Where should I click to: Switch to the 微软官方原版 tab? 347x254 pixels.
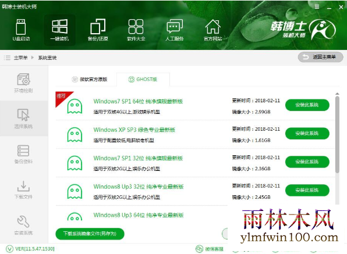click(90, 79)
